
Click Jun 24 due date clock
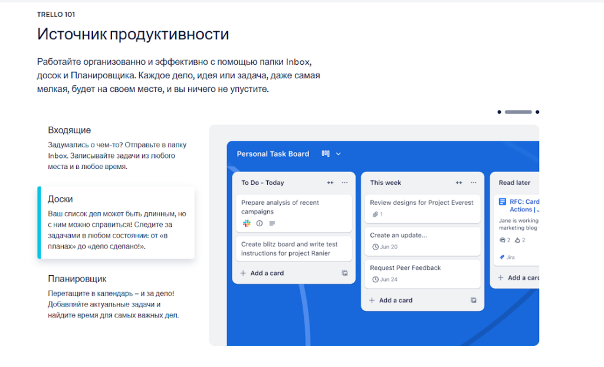[x=375, y=279]
